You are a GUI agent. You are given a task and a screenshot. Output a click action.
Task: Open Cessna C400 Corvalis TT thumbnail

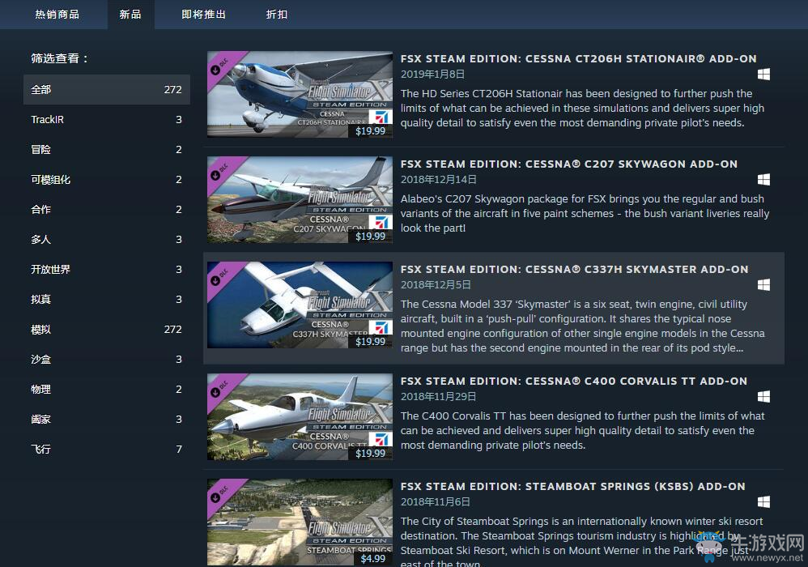click(300, 416)
